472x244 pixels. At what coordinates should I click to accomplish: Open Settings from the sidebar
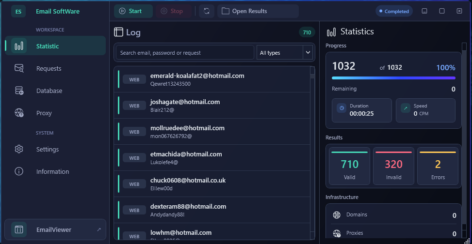point(55,149)
